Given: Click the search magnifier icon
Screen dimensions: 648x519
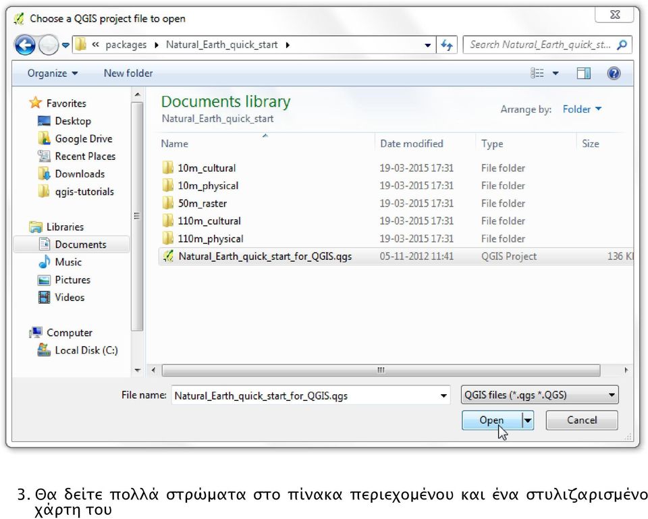Looking at the screenshot, I should [622, 45].
